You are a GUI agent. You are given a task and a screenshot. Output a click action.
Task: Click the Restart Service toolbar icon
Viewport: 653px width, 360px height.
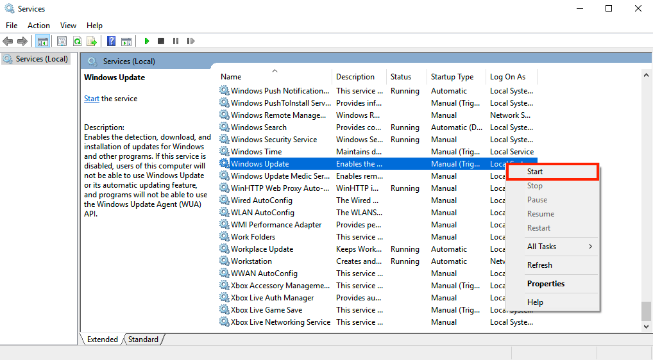tap(191, 41)
